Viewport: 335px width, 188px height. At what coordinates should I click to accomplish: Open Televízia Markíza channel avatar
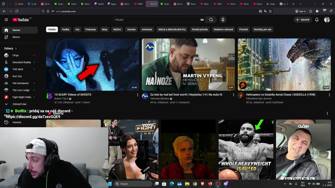pos(145,96)
